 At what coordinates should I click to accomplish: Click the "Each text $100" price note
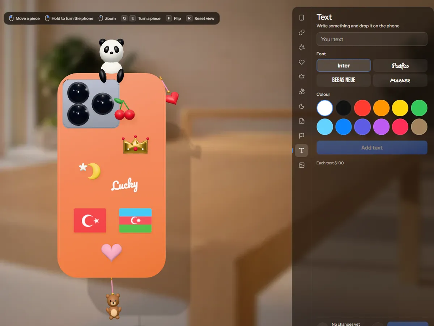tap(330, 163)
